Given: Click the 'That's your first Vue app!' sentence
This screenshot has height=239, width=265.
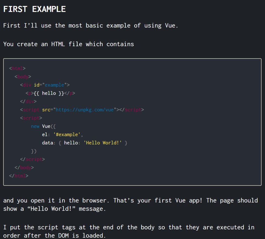Looking at the screenshot, I should click(158, 200).
